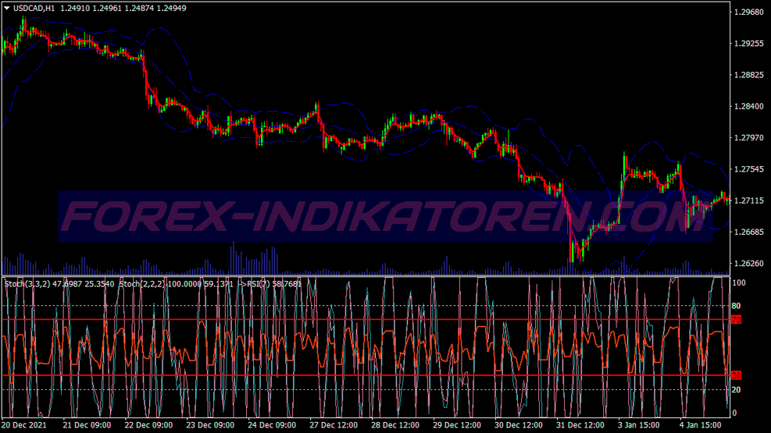Click the 20 Dec 2021 date label

pyautogui.click(x=24, y=425)
